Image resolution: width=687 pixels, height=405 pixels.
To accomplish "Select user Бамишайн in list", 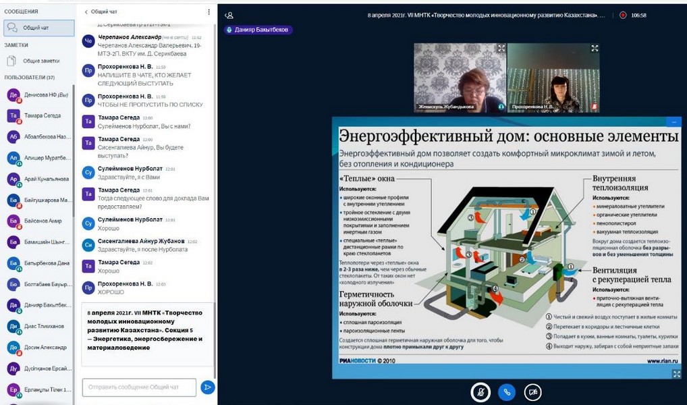I will (38, 242).
